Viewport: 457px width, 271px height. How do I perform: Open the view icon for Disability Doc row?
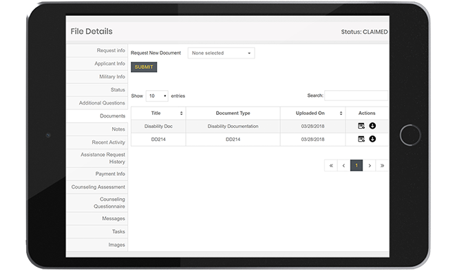pyautogui.click(x=361, y=126)
